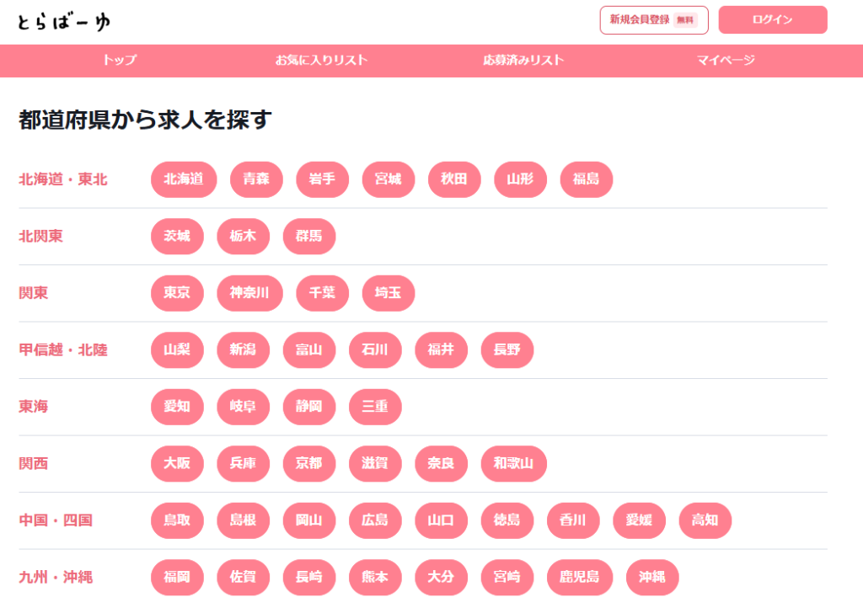The height and width of the screenshot is (608, 863).
Task: Open the 新規会員登録 registration button
Action: tap(654, 20)
